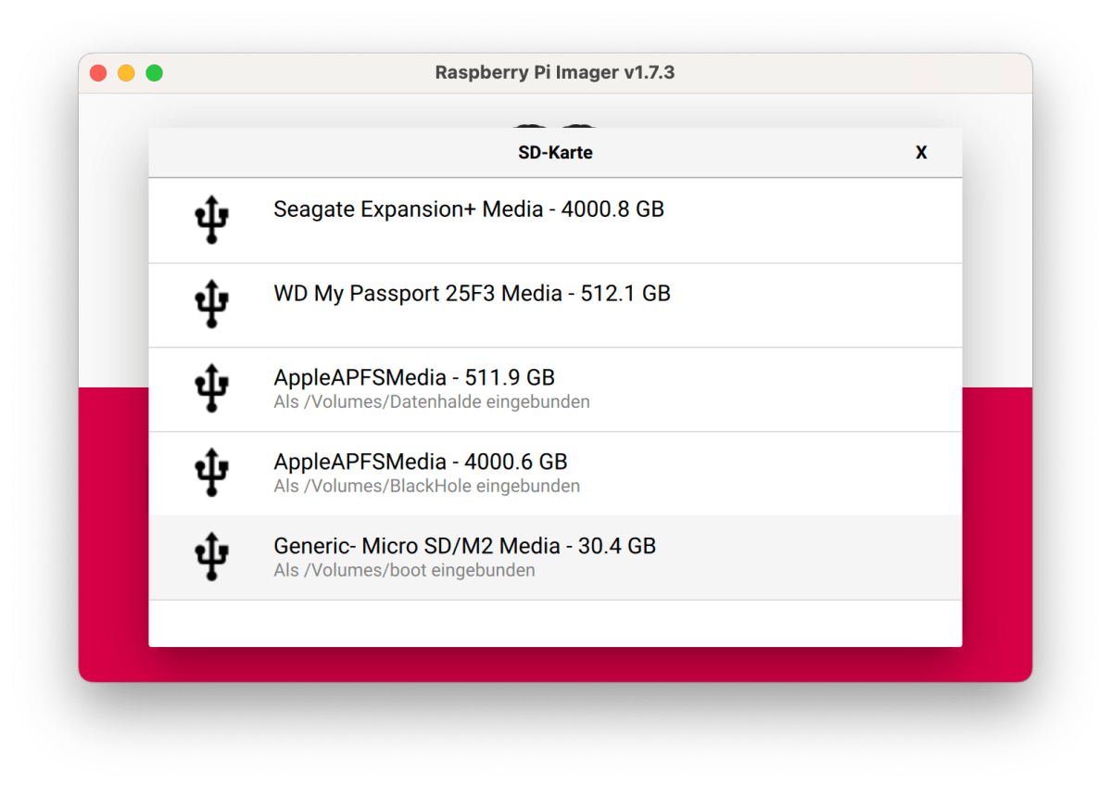Select Seagate Expansion+ Media - 4000.8 GB

click(555, 221)
